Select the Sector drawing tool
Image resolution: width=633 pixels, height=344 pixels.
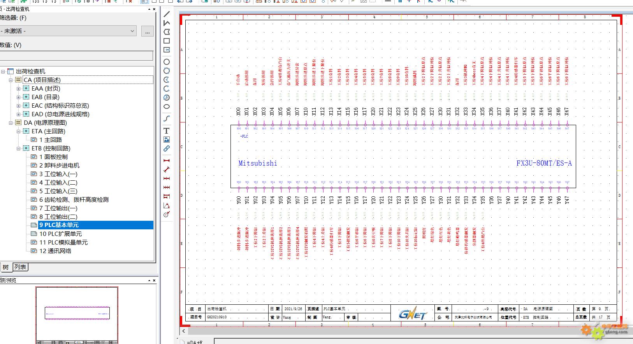pos(167,98)
